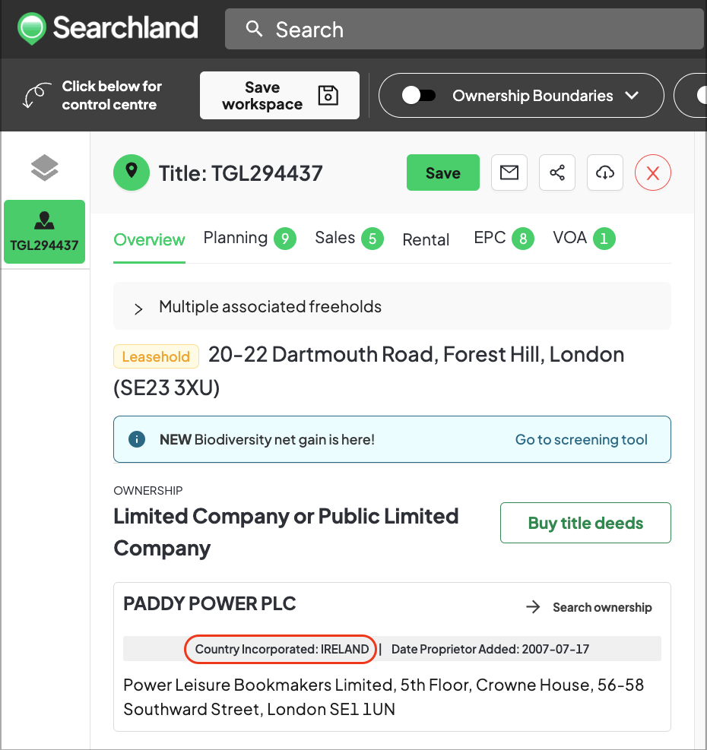The image size is (707, 750).
Task: Click Go to screening tool link
Action: [x=581, y=439]
